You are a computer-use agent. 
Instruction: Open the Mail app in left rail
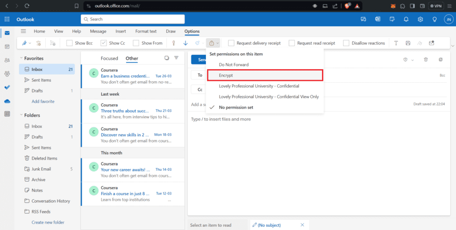click(7, 33)
